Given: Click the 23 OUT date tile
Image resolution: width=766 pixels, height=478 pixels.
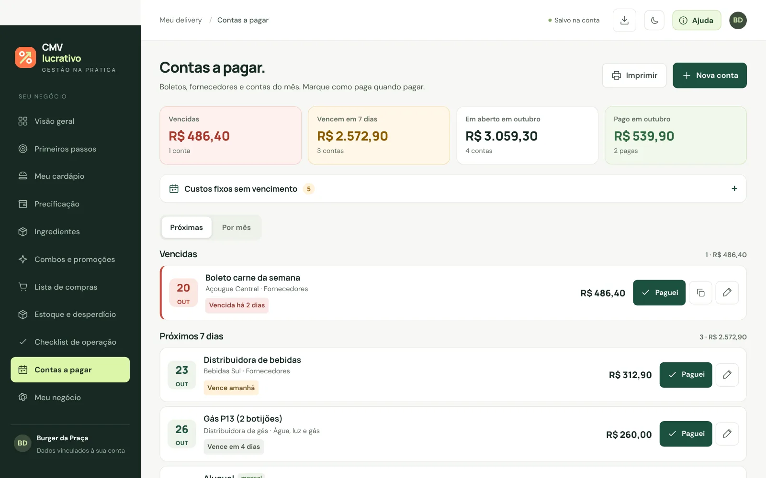Looking at the screenshot, I should pos(182,375).
